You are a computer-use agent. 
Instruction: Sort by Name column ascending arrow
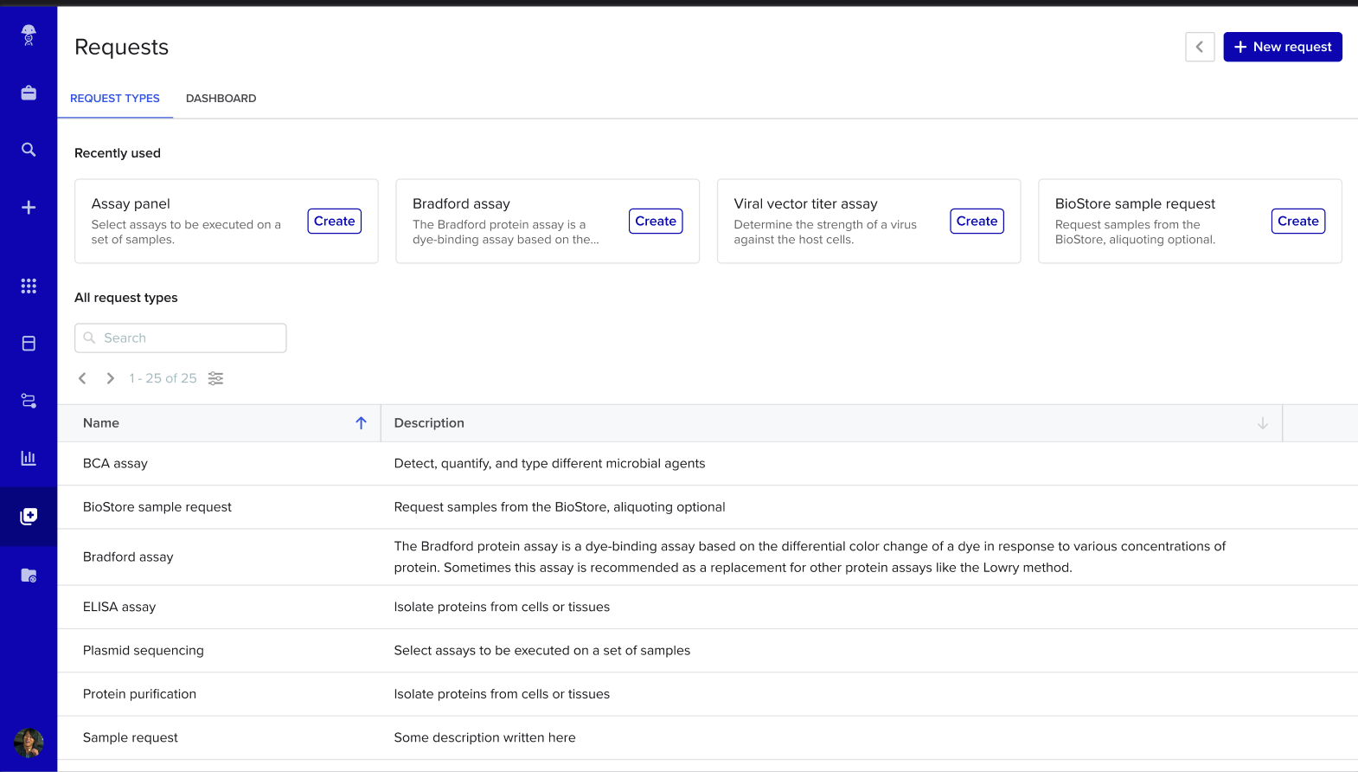pos(362,423)
